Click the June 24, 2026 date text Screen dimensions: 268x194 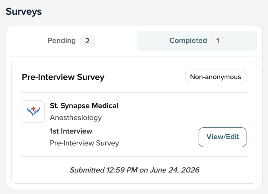175,170
